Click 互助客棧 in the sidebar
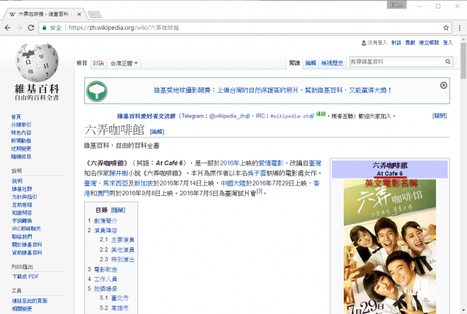The width and height of the screenshot is (467, 314). pos(22,204)
